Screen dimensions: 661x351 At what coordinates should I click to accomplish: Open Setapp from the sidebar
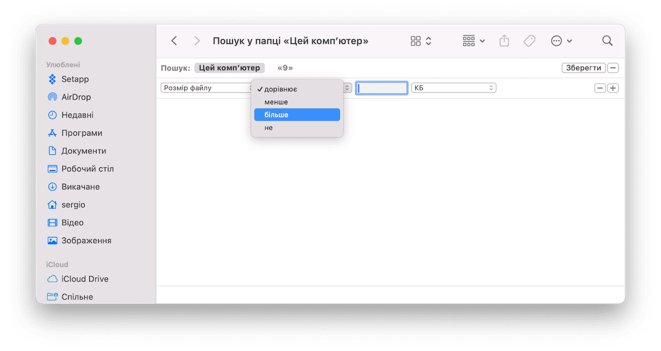(74, 79)
